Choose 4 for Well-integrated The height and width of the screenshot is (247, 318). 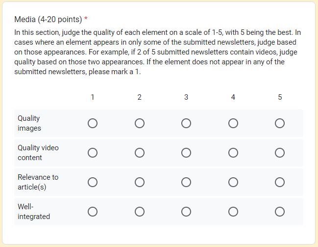(x=233, y=212)
